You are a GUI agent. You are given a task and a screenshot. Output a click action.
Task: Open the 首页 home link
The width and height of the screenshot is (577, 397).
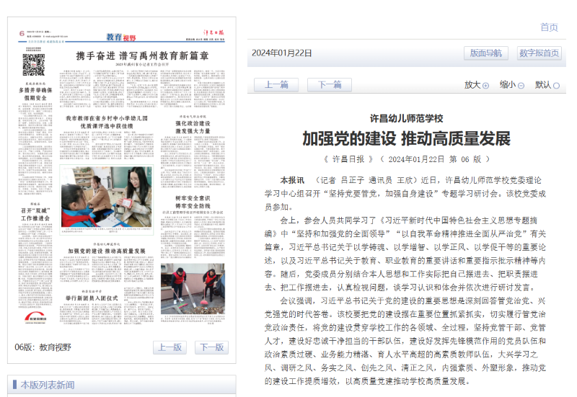pos(549,27)
